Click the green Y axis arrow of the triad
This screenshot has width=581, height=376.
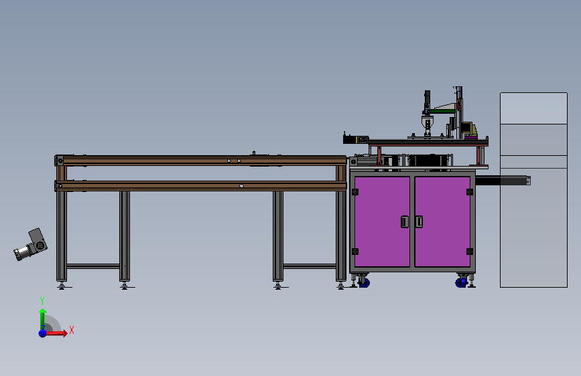click(43, 318)
